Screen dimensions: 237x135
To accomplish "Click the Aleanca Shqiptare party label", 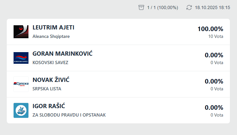I will (x=51, y=36).
